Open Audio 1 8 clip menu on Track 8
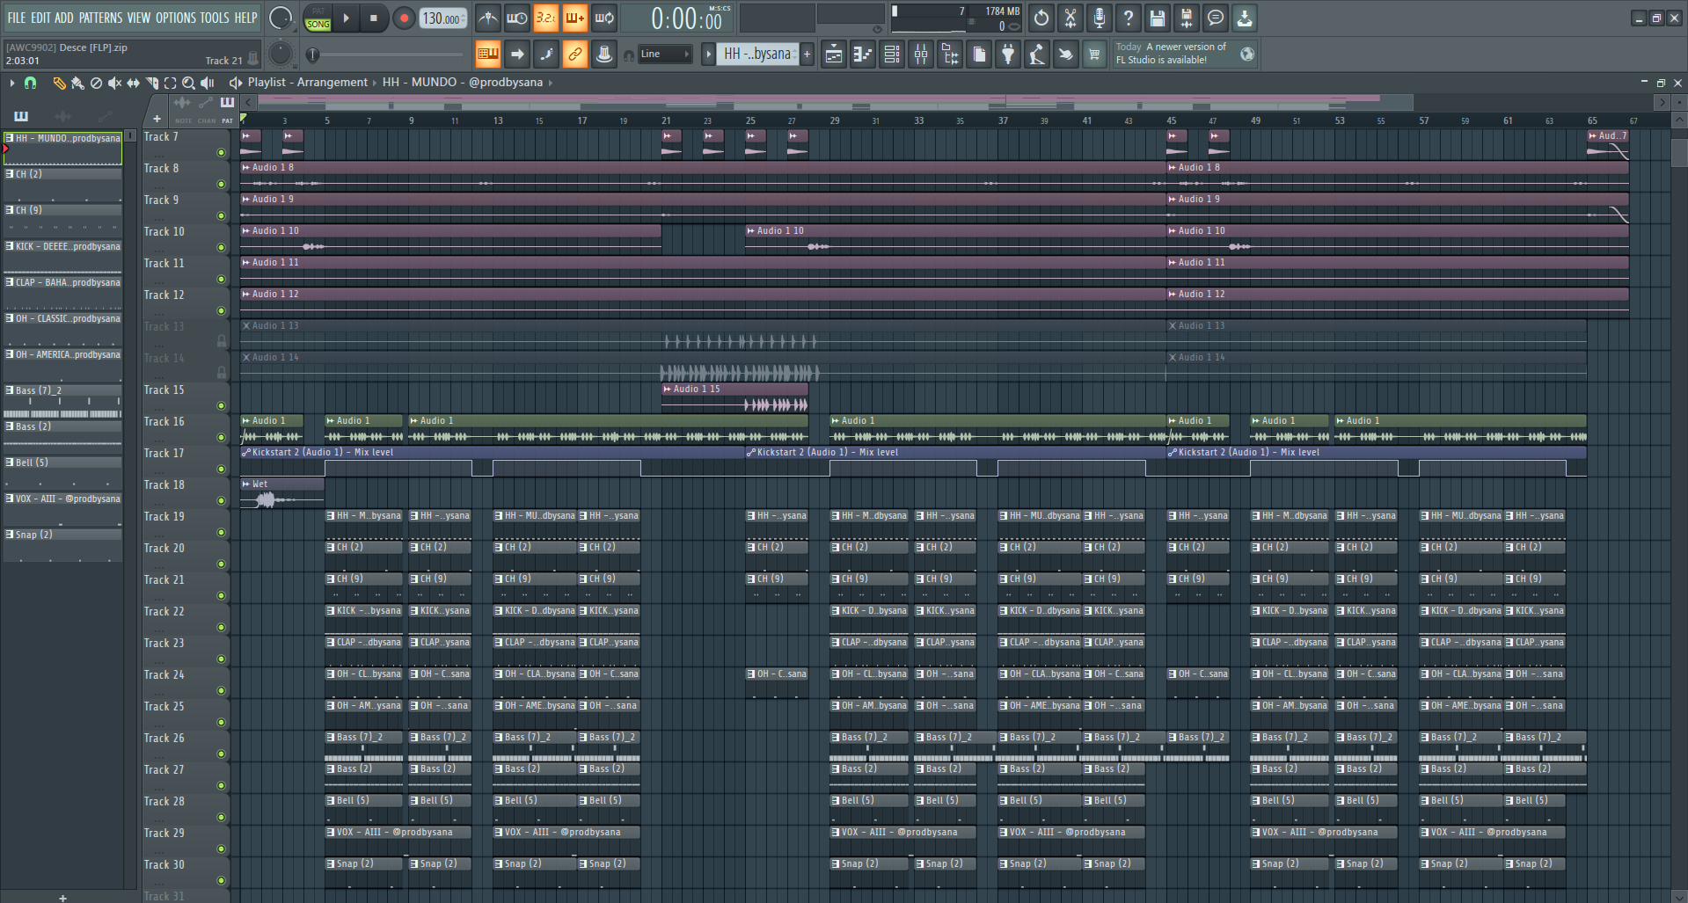Viewport: 1688px width, 903px height. (246, 167)
